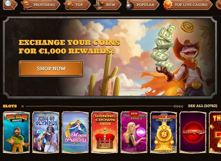Open the Providers category tab
Image resolution: width=221 pixels, height=161 pixels.
coord(41,5)
